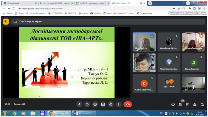This screenshot has height=117, width=208.
Task: Select Діана Івахнюк participant tile
Action: tap(194, 63)
